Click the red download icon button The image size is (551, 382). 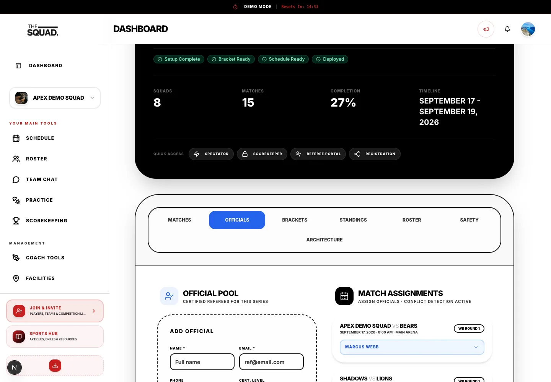(55, 366)
